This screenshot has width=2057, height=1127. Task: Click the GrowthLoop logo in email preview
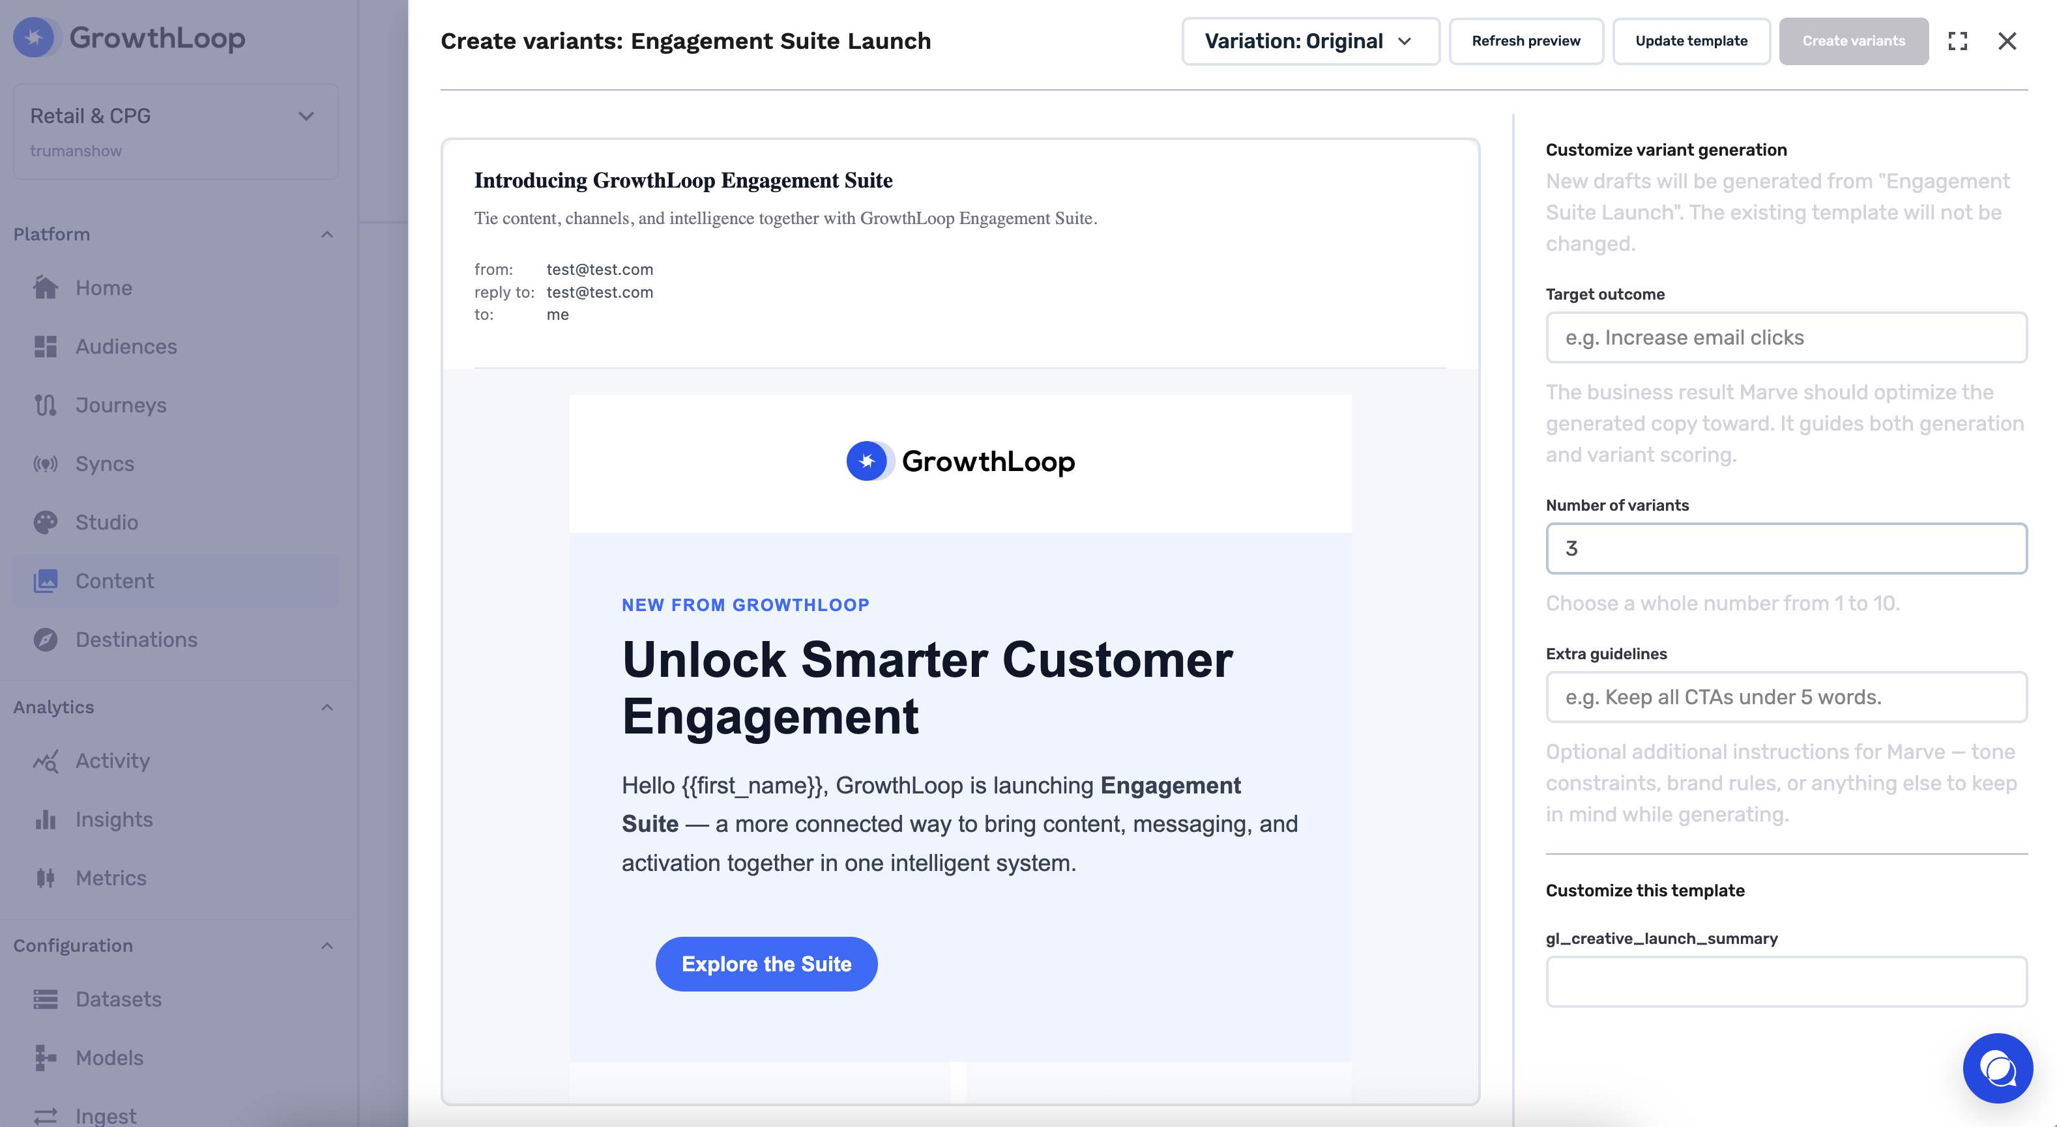[961, 461]
